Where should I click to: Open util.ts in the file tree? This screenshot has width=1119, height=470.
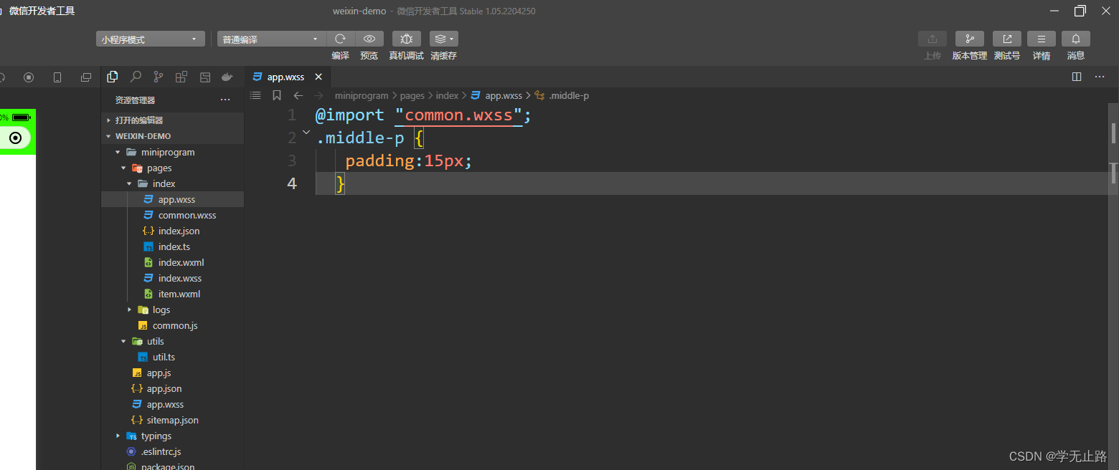pos(164,357)
